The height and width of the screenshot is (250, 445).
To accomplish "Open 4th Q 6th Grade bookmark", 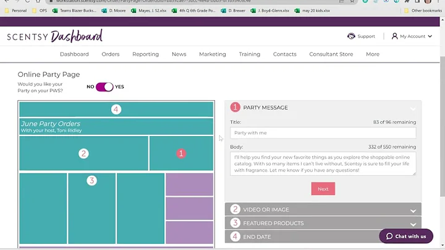I will pyautogui.click(x=193, y=11).
